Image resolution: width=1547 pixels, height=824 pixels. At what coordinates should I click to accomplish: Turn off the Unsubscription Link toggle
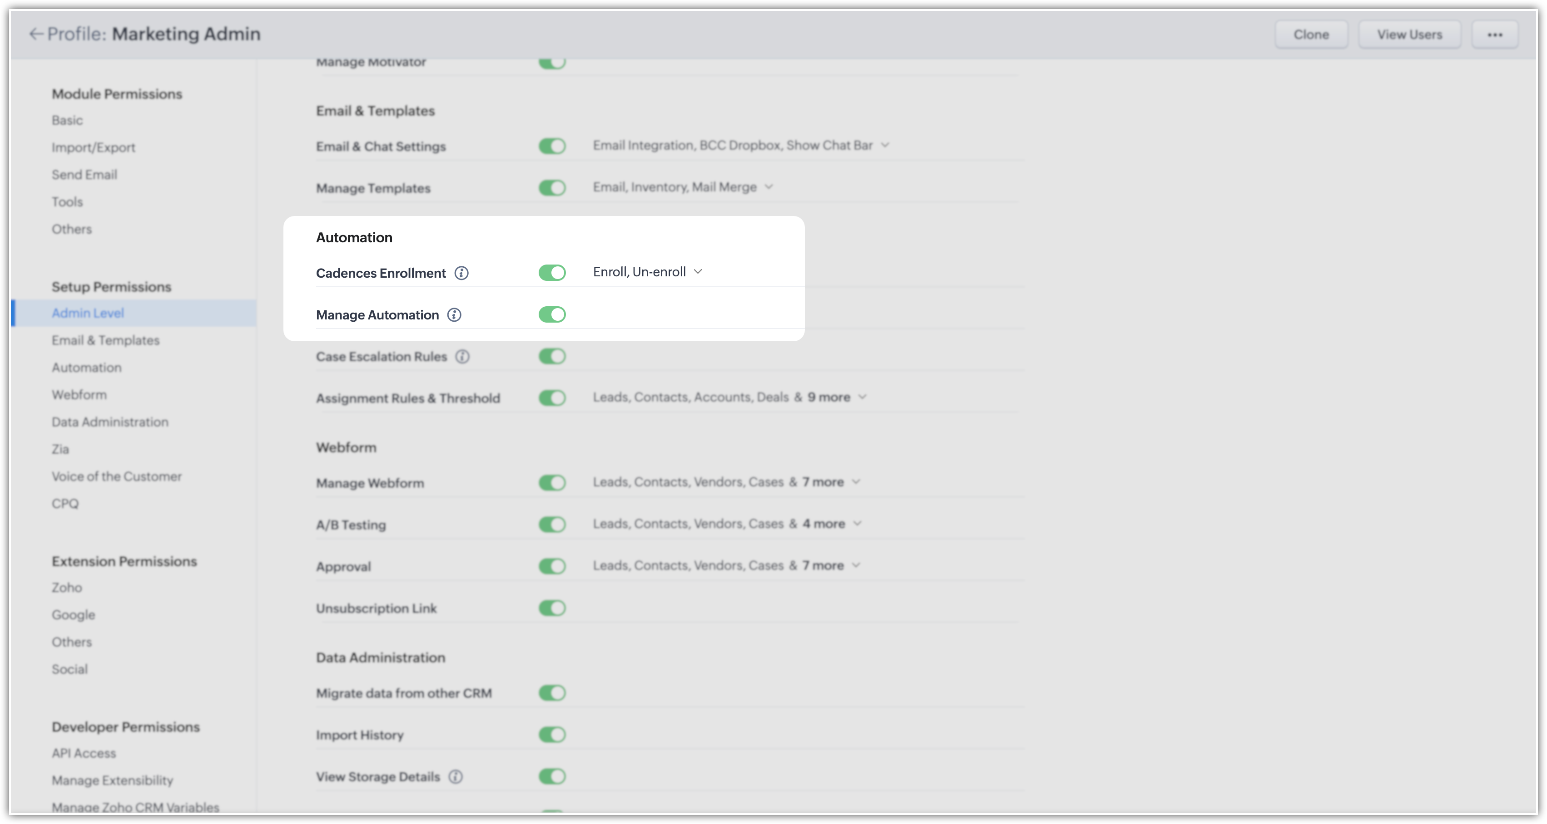point(552,608)
